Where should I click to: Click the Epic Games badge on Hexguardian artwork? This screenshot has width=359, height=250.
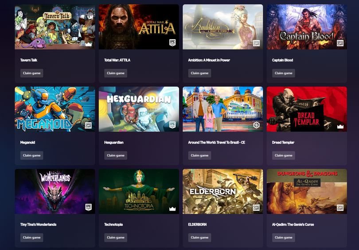point(172,125)
